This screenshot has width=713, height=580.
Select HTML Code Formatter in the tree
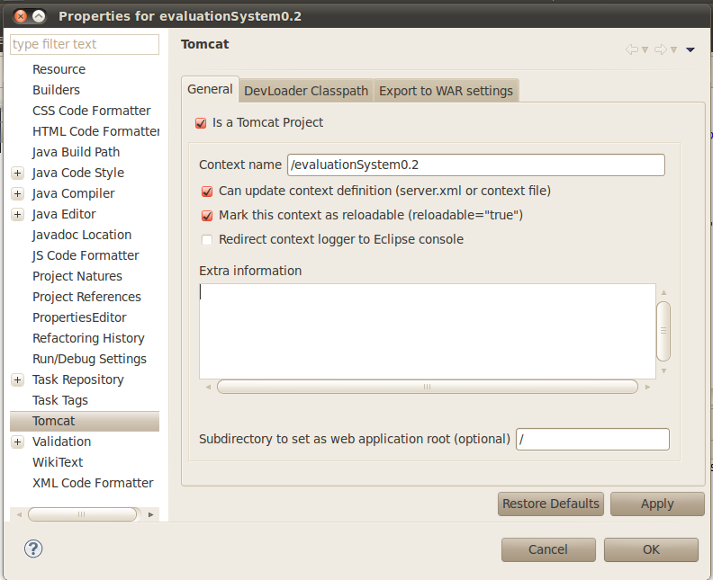[95, 131]
